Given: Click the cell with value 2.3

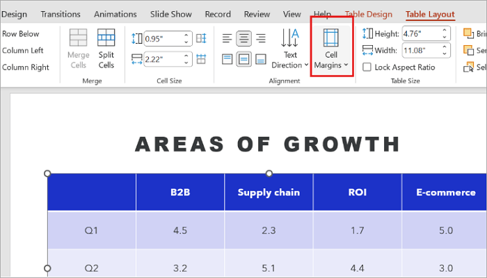Looking at the screenshot, I should [x=269, y=230].
